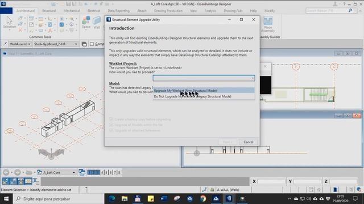Choose Upgrade My WorkSet (New Structural Mode)

point(204,91)
